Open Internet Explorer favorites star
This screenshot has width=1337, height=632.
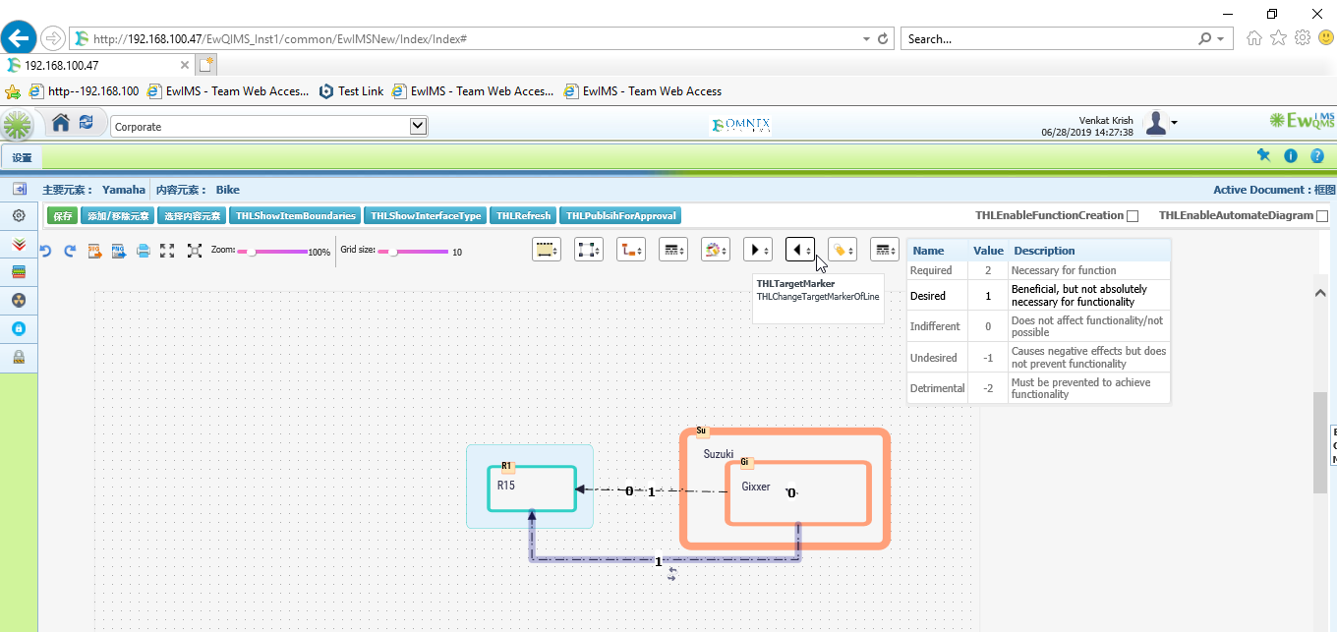pyautogui.click(x=1278, y=38)
